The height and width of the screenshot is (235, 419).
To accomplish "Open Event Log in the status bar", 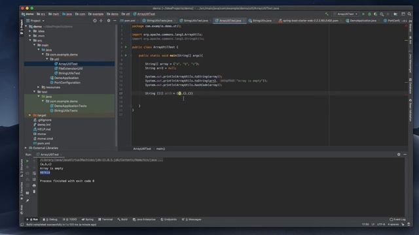I will (x=397, y=219).
